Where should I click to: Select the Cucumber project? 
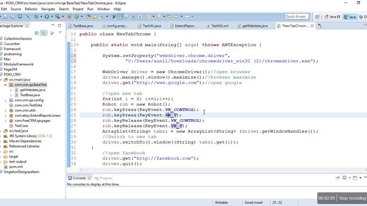coord(11,43)
